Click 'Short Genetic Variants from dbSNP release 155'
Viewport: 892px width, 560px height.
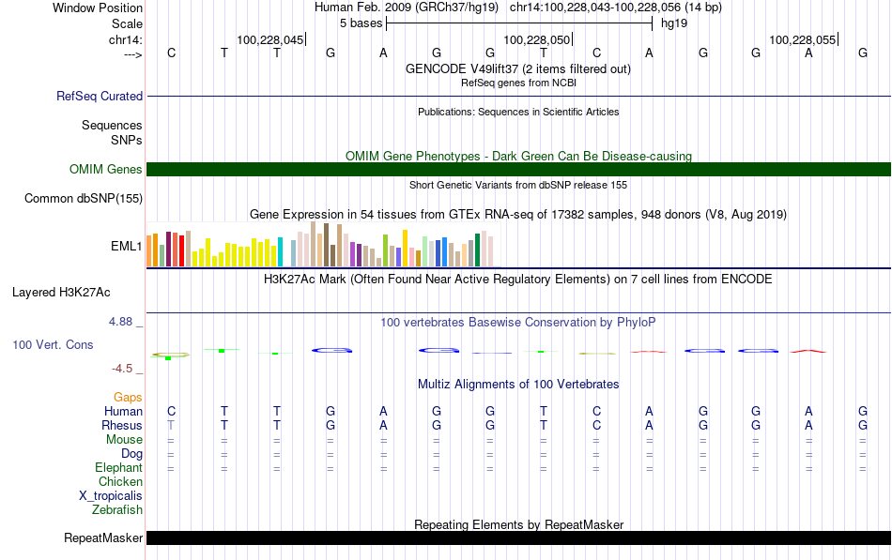click(x=518, y=185)
